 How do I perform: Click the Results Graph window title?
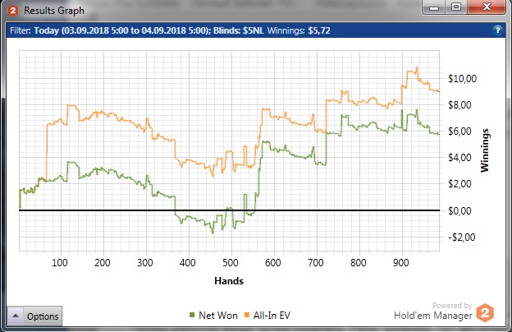click(54, 11)
